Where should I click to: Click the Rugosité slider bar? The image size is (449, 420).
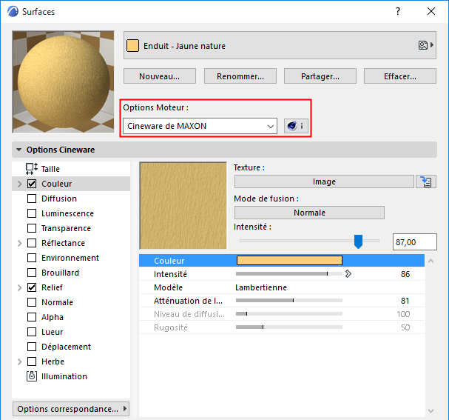click(x=289, y=327)
